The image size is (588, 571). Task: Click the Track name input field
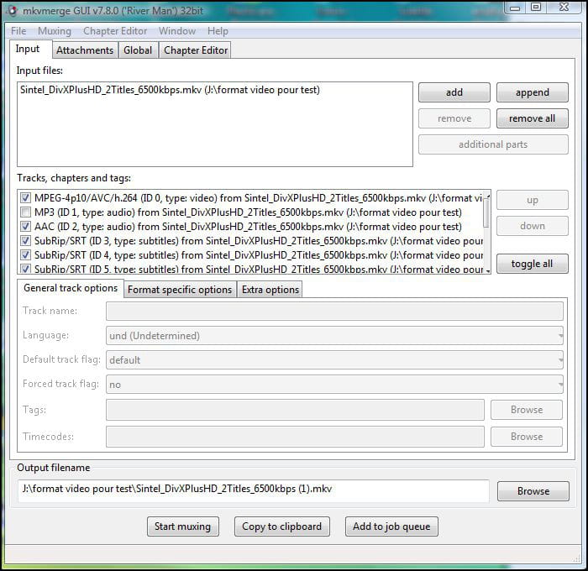[334, 312]
